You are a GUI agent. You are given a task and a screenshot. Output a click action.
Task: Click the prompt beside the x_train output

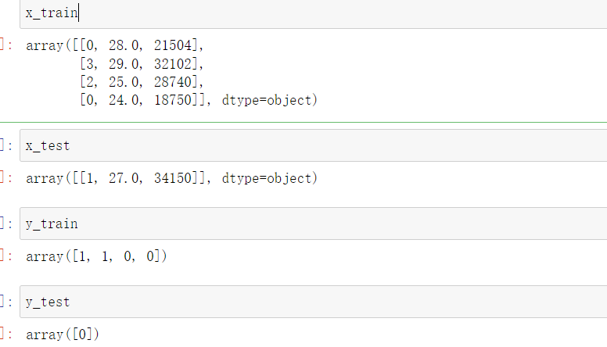[5, 45]
